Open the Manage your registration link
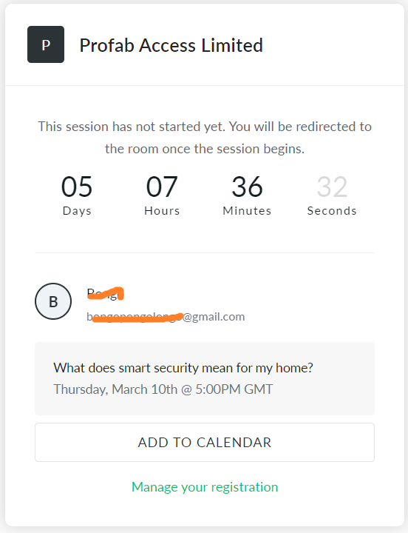This screenshot has height=533, width=408. pyautogui.click(x=205, y=487)
